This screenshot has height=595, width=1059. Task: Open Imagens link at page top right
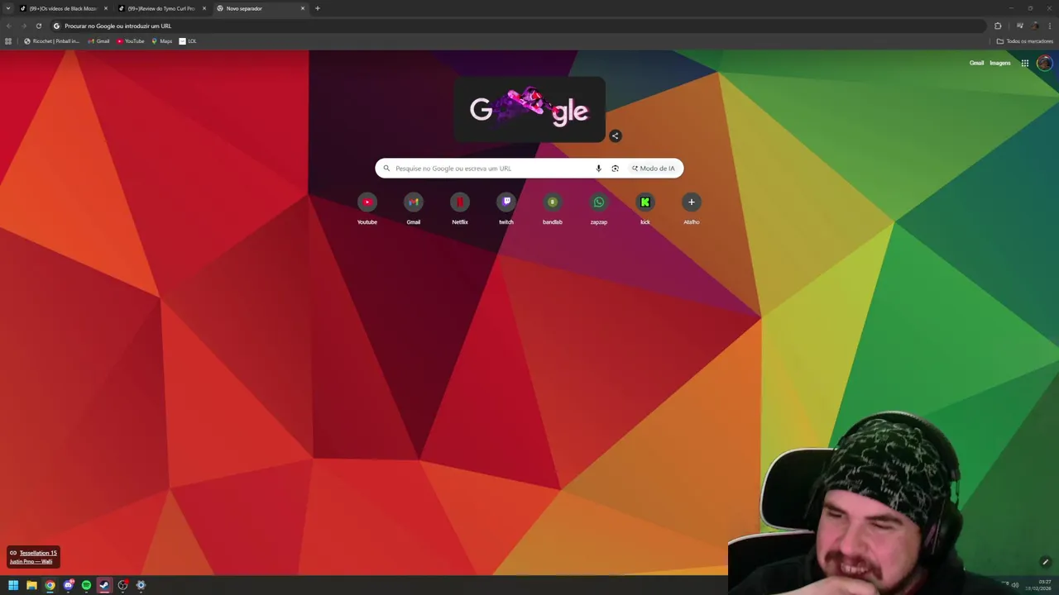tap(1000, 63)
